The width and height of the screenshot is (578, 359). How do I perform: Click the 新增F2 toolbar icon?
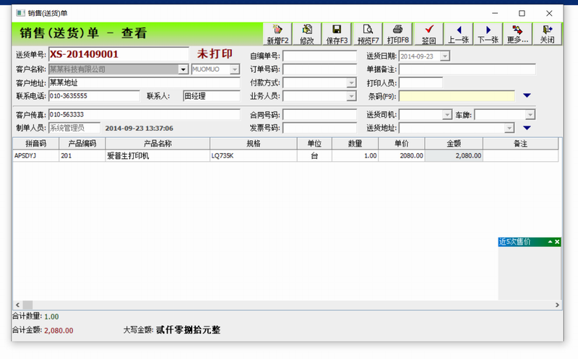(277, 34)
